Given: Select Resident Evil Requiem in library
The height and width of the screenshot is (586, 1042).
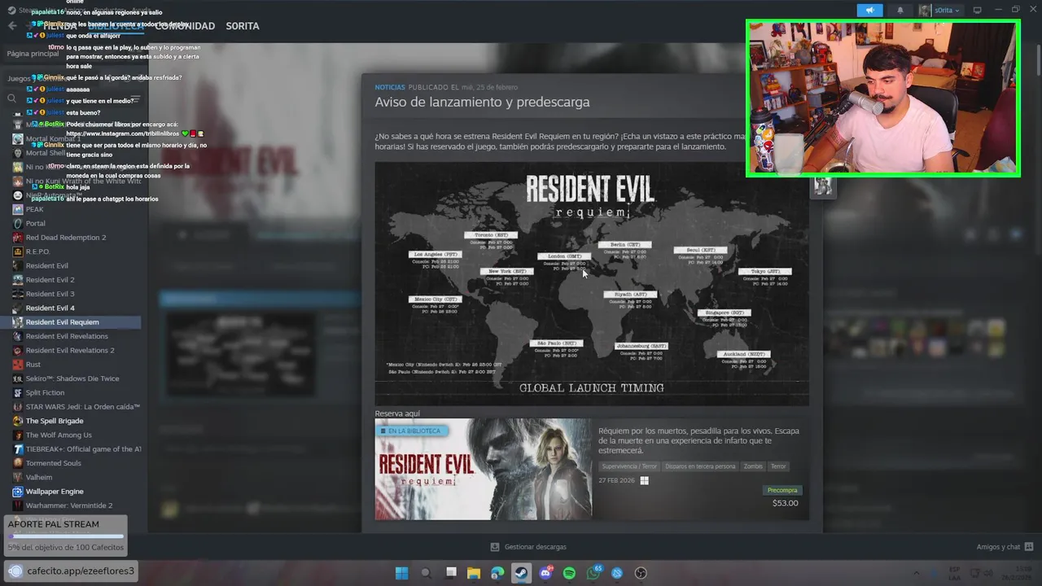Looking at the screenshot, I should click(x=62, y=322).
